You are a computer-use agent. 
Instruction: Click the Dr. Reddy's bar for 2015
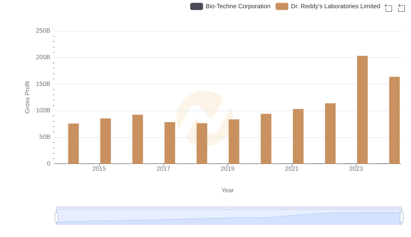105,141
